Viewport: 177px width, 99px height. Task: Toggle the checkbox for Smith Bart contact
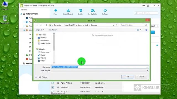53,87
